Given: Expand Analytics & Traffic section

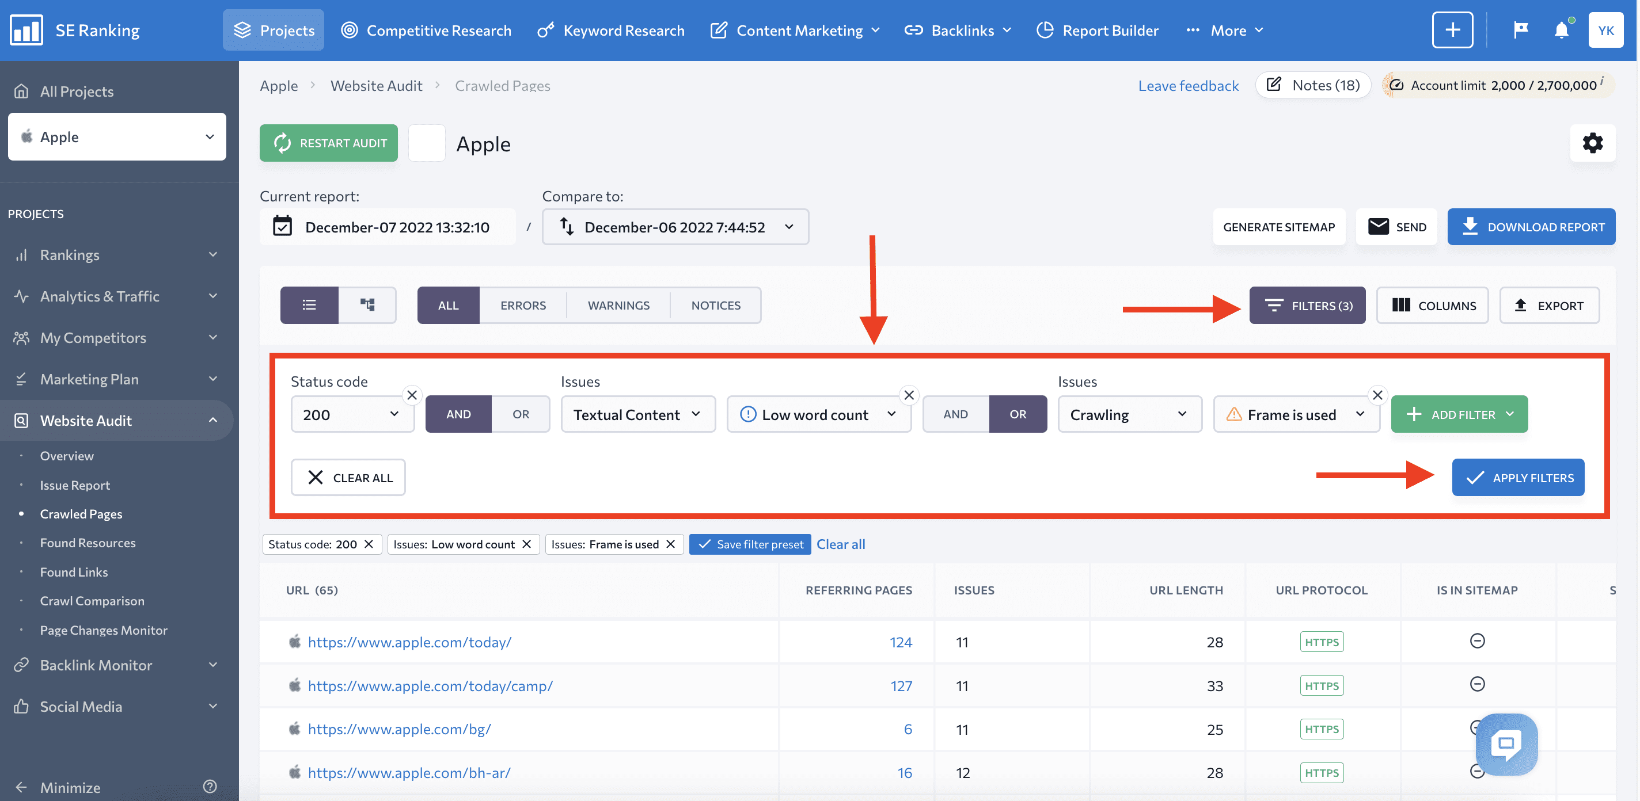Looking at the screenshot, I should coord(116,296).
